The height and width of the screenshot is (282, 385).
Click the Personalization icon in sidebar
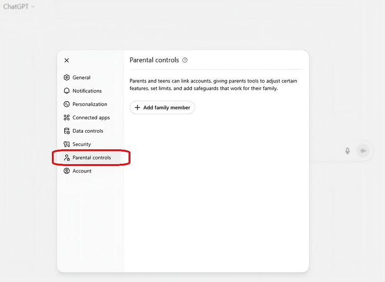(67, 104)
